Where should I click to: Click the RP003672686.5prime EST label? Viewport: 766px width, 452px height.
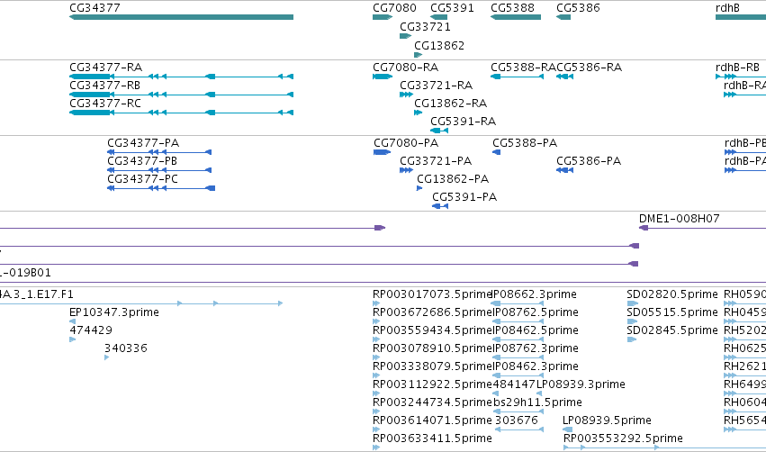432,312
